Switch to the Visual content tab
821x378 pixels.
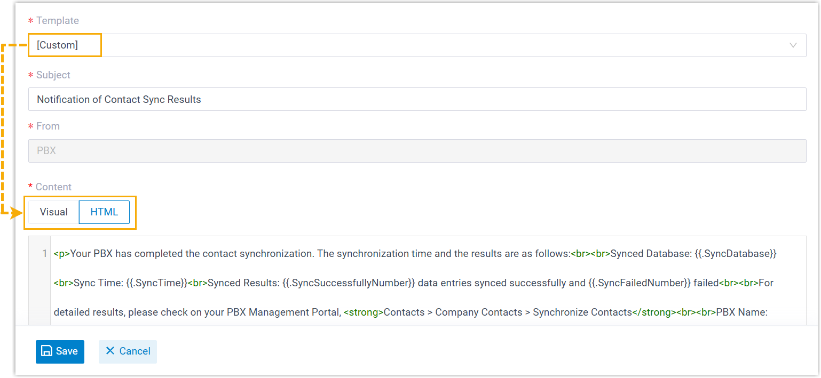[54, 212]
